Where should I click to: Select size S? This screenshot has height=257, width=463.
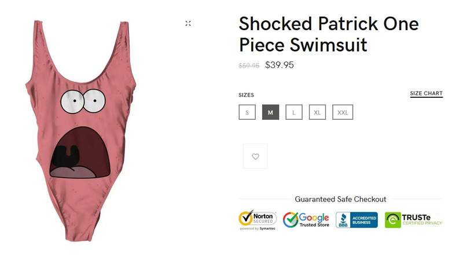pyautogui.click(x=247, y=112)
